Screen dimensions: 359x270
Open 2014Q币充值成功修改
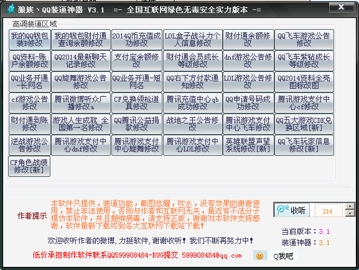(x=137, y=40)
